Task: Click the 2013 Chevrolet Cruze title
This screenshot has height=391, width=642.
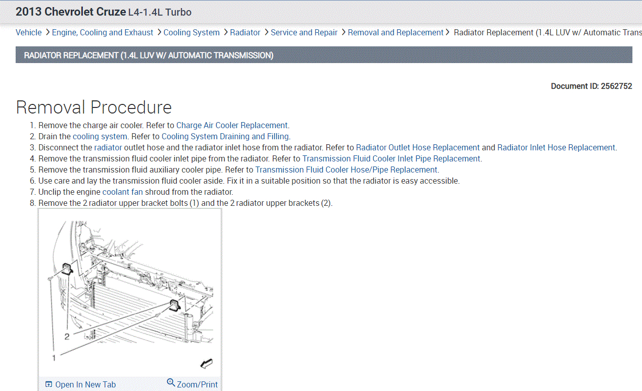Action: tap(71, 12)
